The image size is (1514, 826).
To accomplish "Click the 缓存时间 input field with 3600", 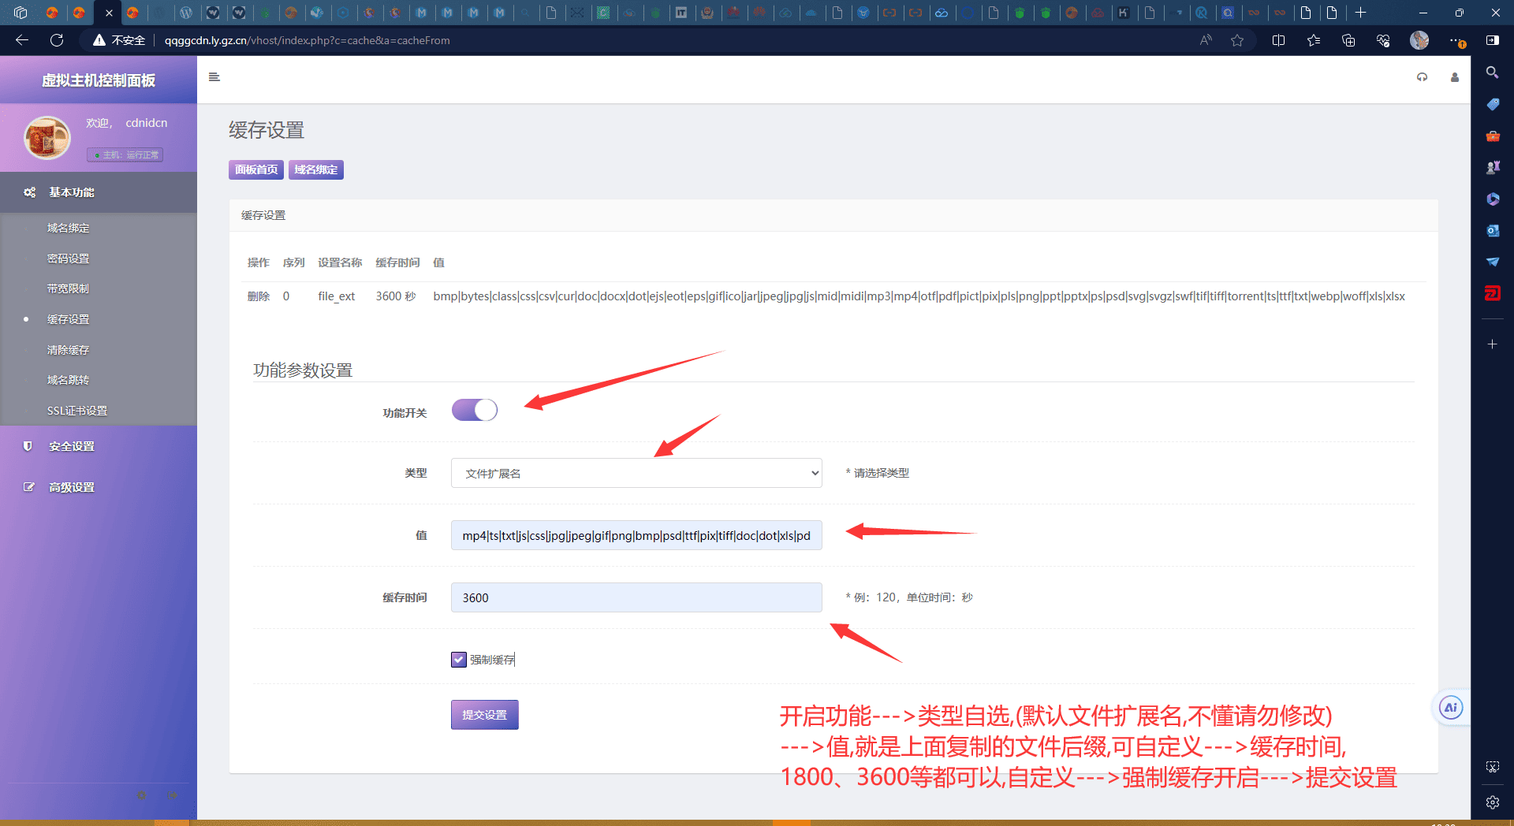I will [636, 597].
